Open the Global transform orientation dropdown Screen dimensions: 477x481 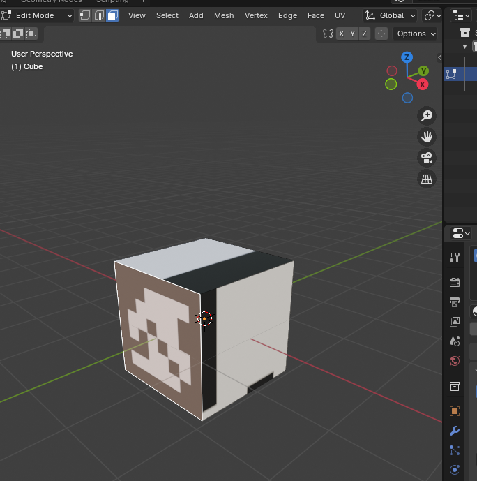tap(390, 15)
